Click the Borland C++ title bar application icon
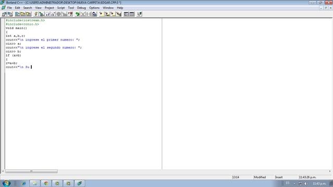 [x=3, y=3]
